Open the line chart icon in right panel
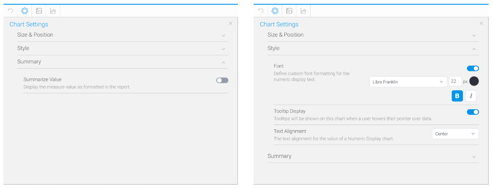 [x=303, y=11]
